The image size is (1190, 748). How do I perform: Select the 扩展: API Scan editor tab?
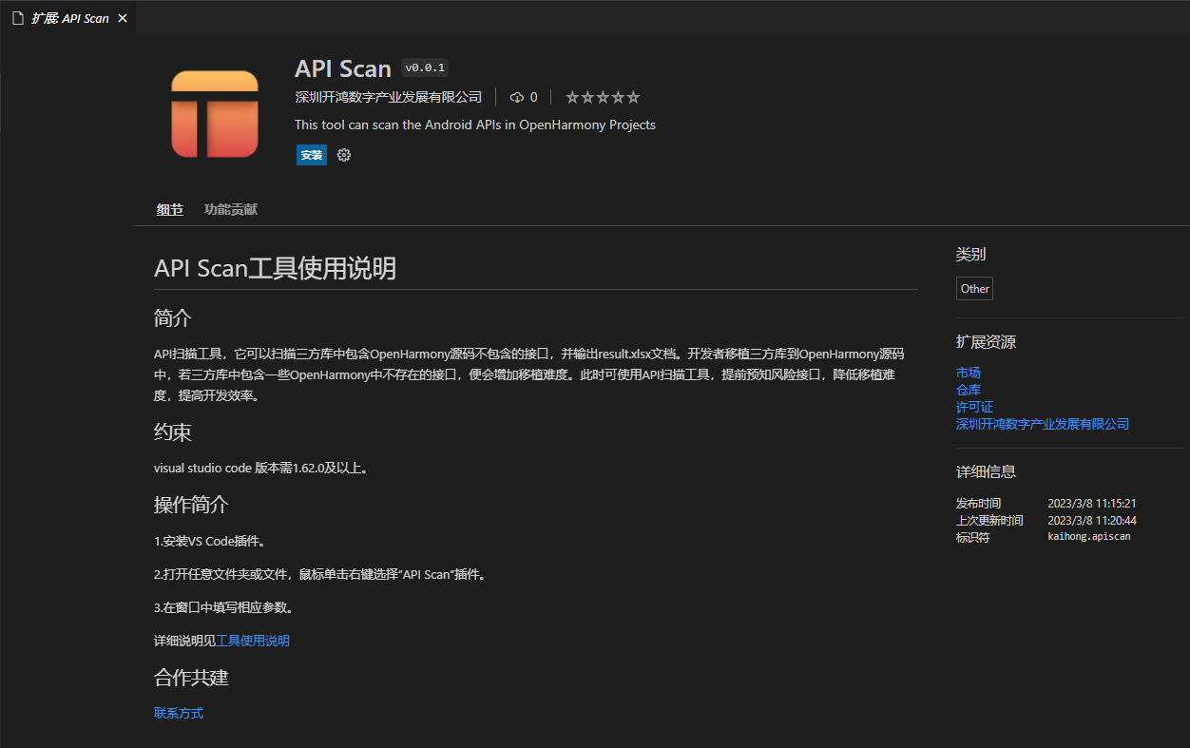pyautogui.click(x=70, y=18)
